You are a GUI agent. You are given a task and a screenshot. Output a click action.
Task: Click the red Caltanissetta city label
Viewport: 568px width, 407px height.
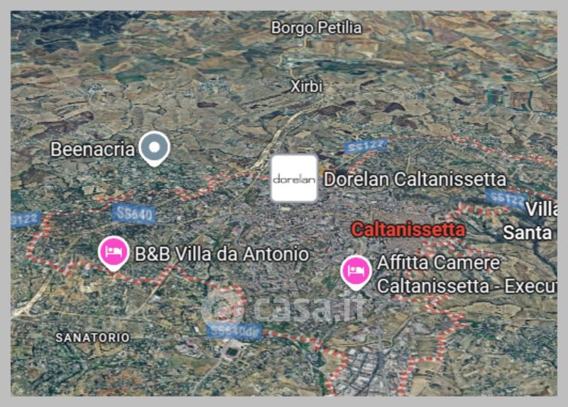click(408, 229)
